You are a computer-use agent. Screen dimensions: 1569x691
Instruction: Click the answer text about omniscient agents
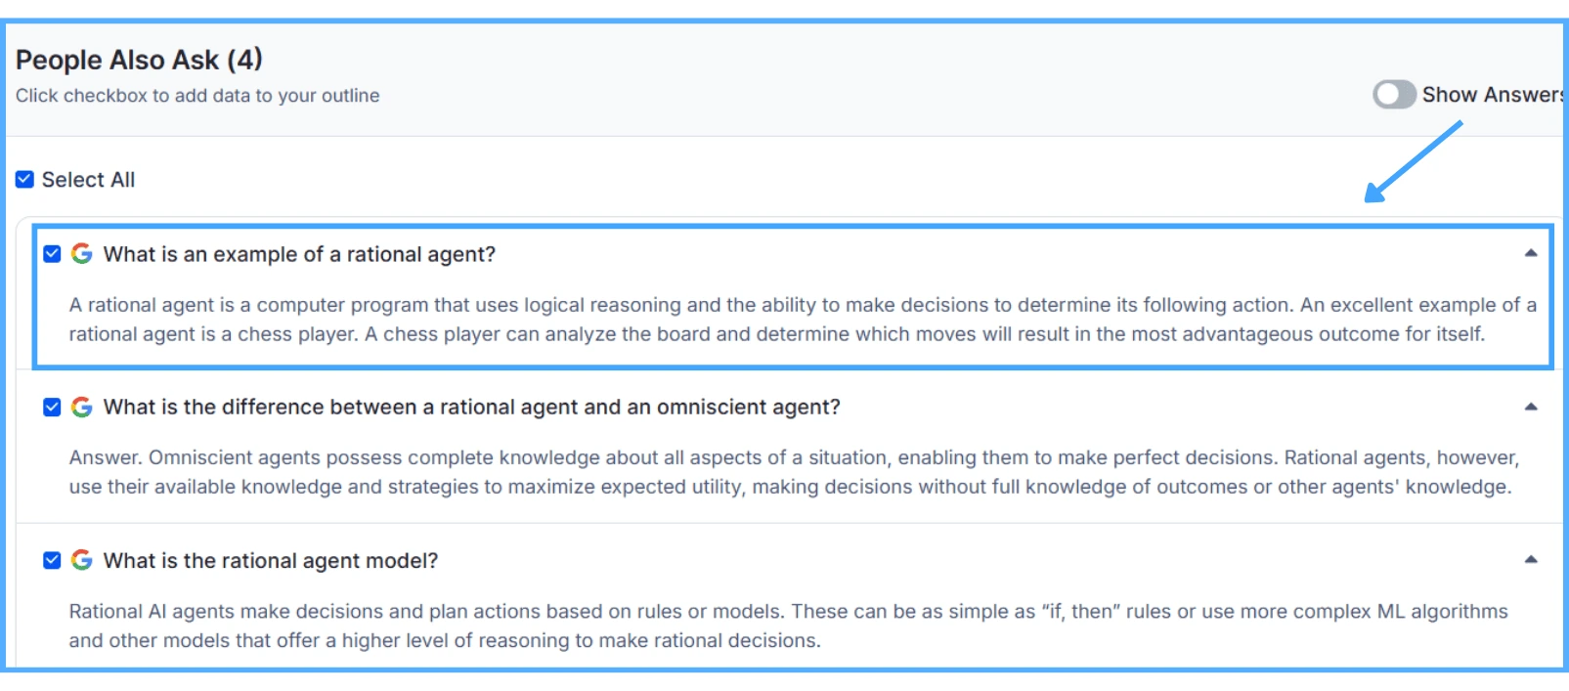792,472
